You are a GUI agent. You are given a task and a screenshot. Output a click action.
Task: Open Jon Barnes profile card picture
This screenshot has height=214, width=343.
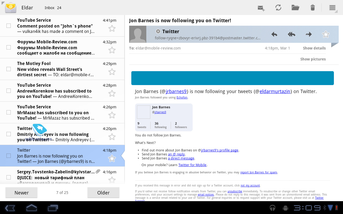point(144,112)
